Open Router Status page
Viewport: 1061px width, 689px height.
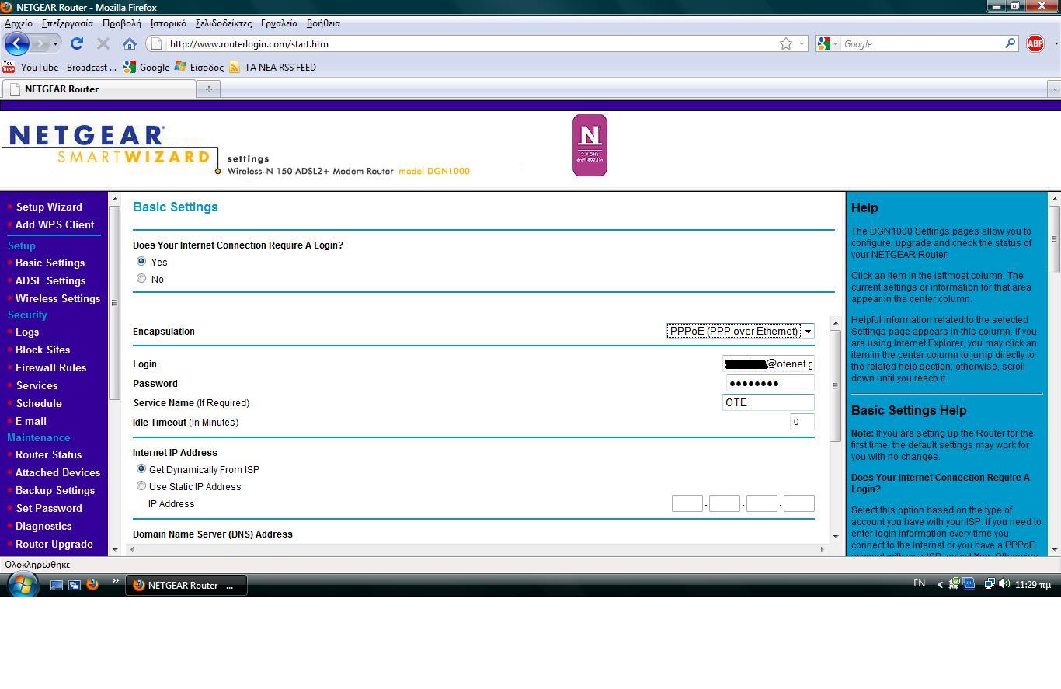point(48,454)
